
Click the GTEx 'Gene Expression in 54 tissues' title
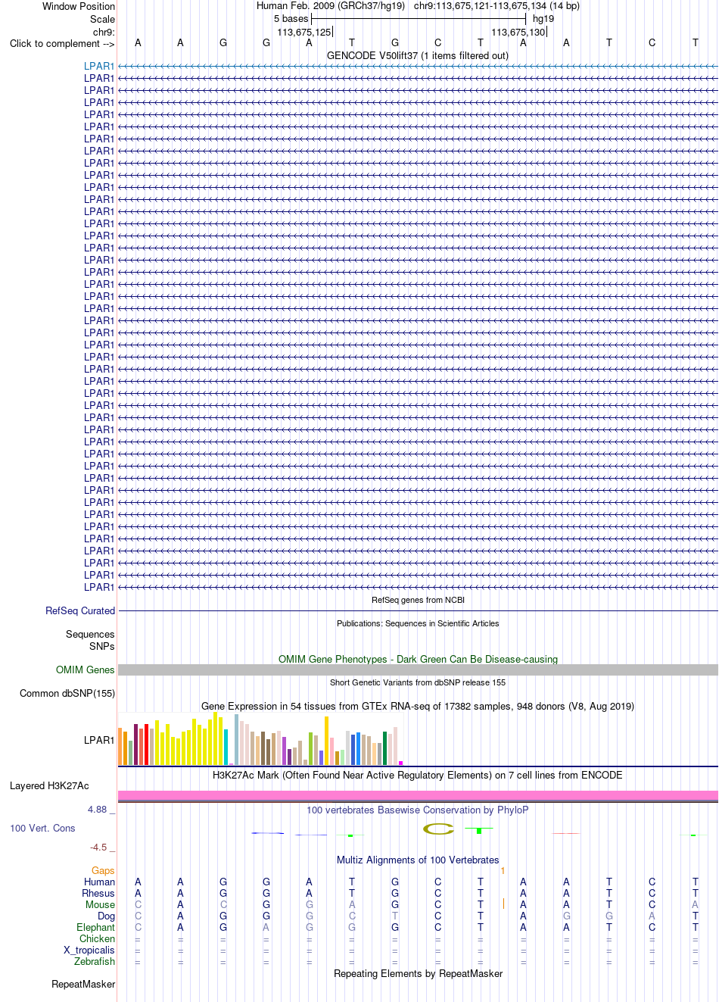click(418, 706)
